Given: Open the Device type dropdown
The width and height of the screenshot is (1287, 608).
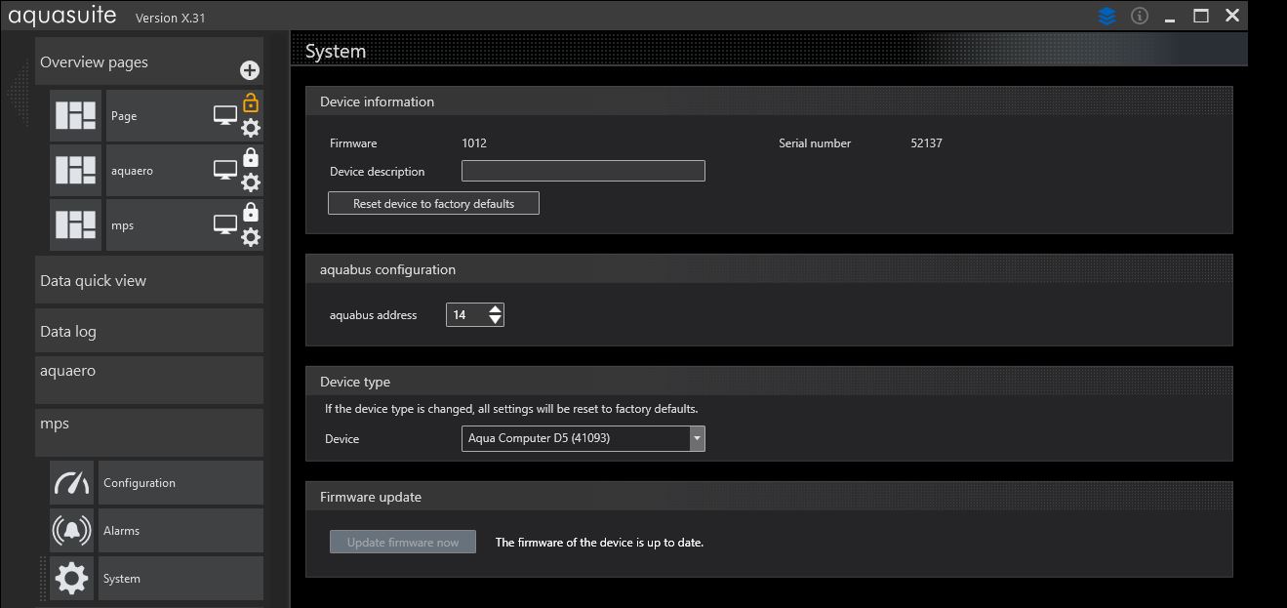Looking at the screenshot, I should click(583, 438).
